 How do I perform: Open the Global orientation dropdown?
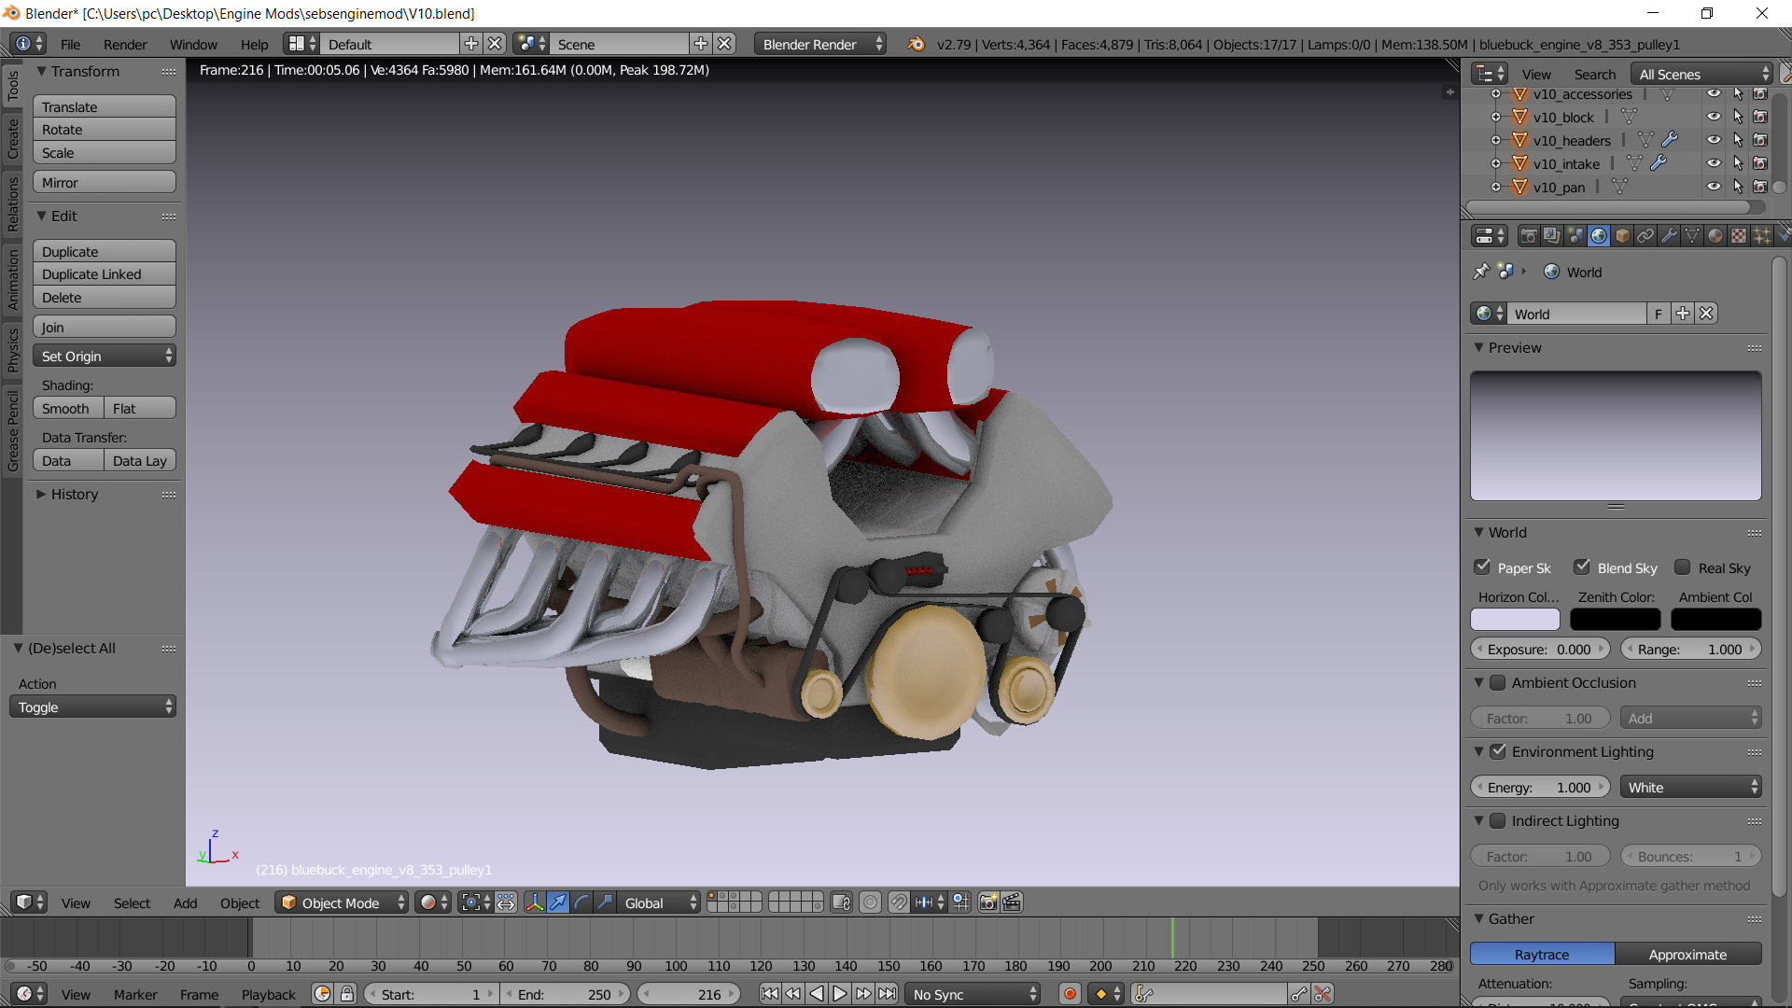tap(657, 903)
